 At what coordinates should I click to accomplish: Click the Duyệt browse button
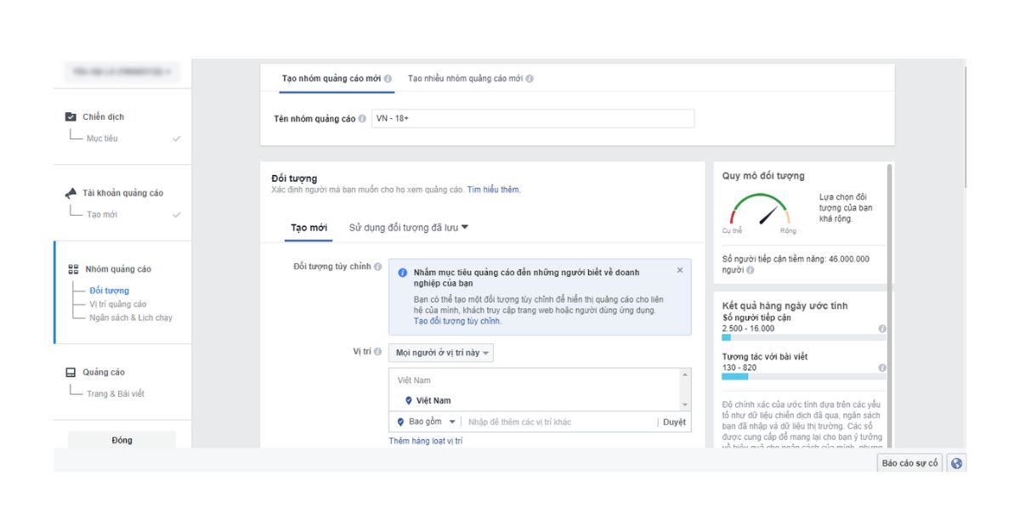coord(674,421)
